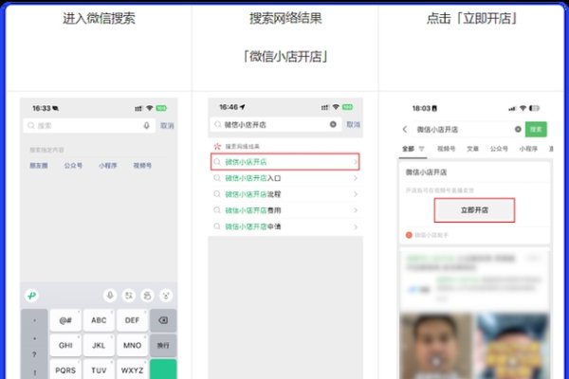Image resolution: width=569 pixels, height=379 pixels.
Task: Select 公众号 under search-specific content in the 16:33 screen
Action: pos(73,166)
